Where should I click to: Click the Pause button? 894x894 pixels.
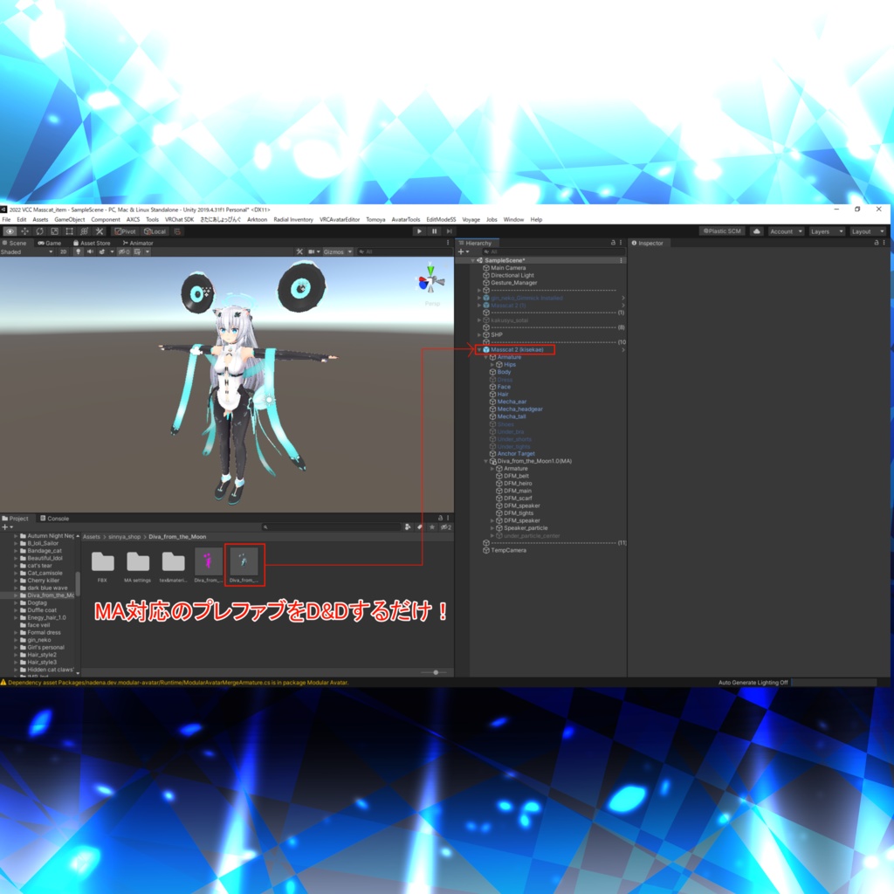[434, 231]
